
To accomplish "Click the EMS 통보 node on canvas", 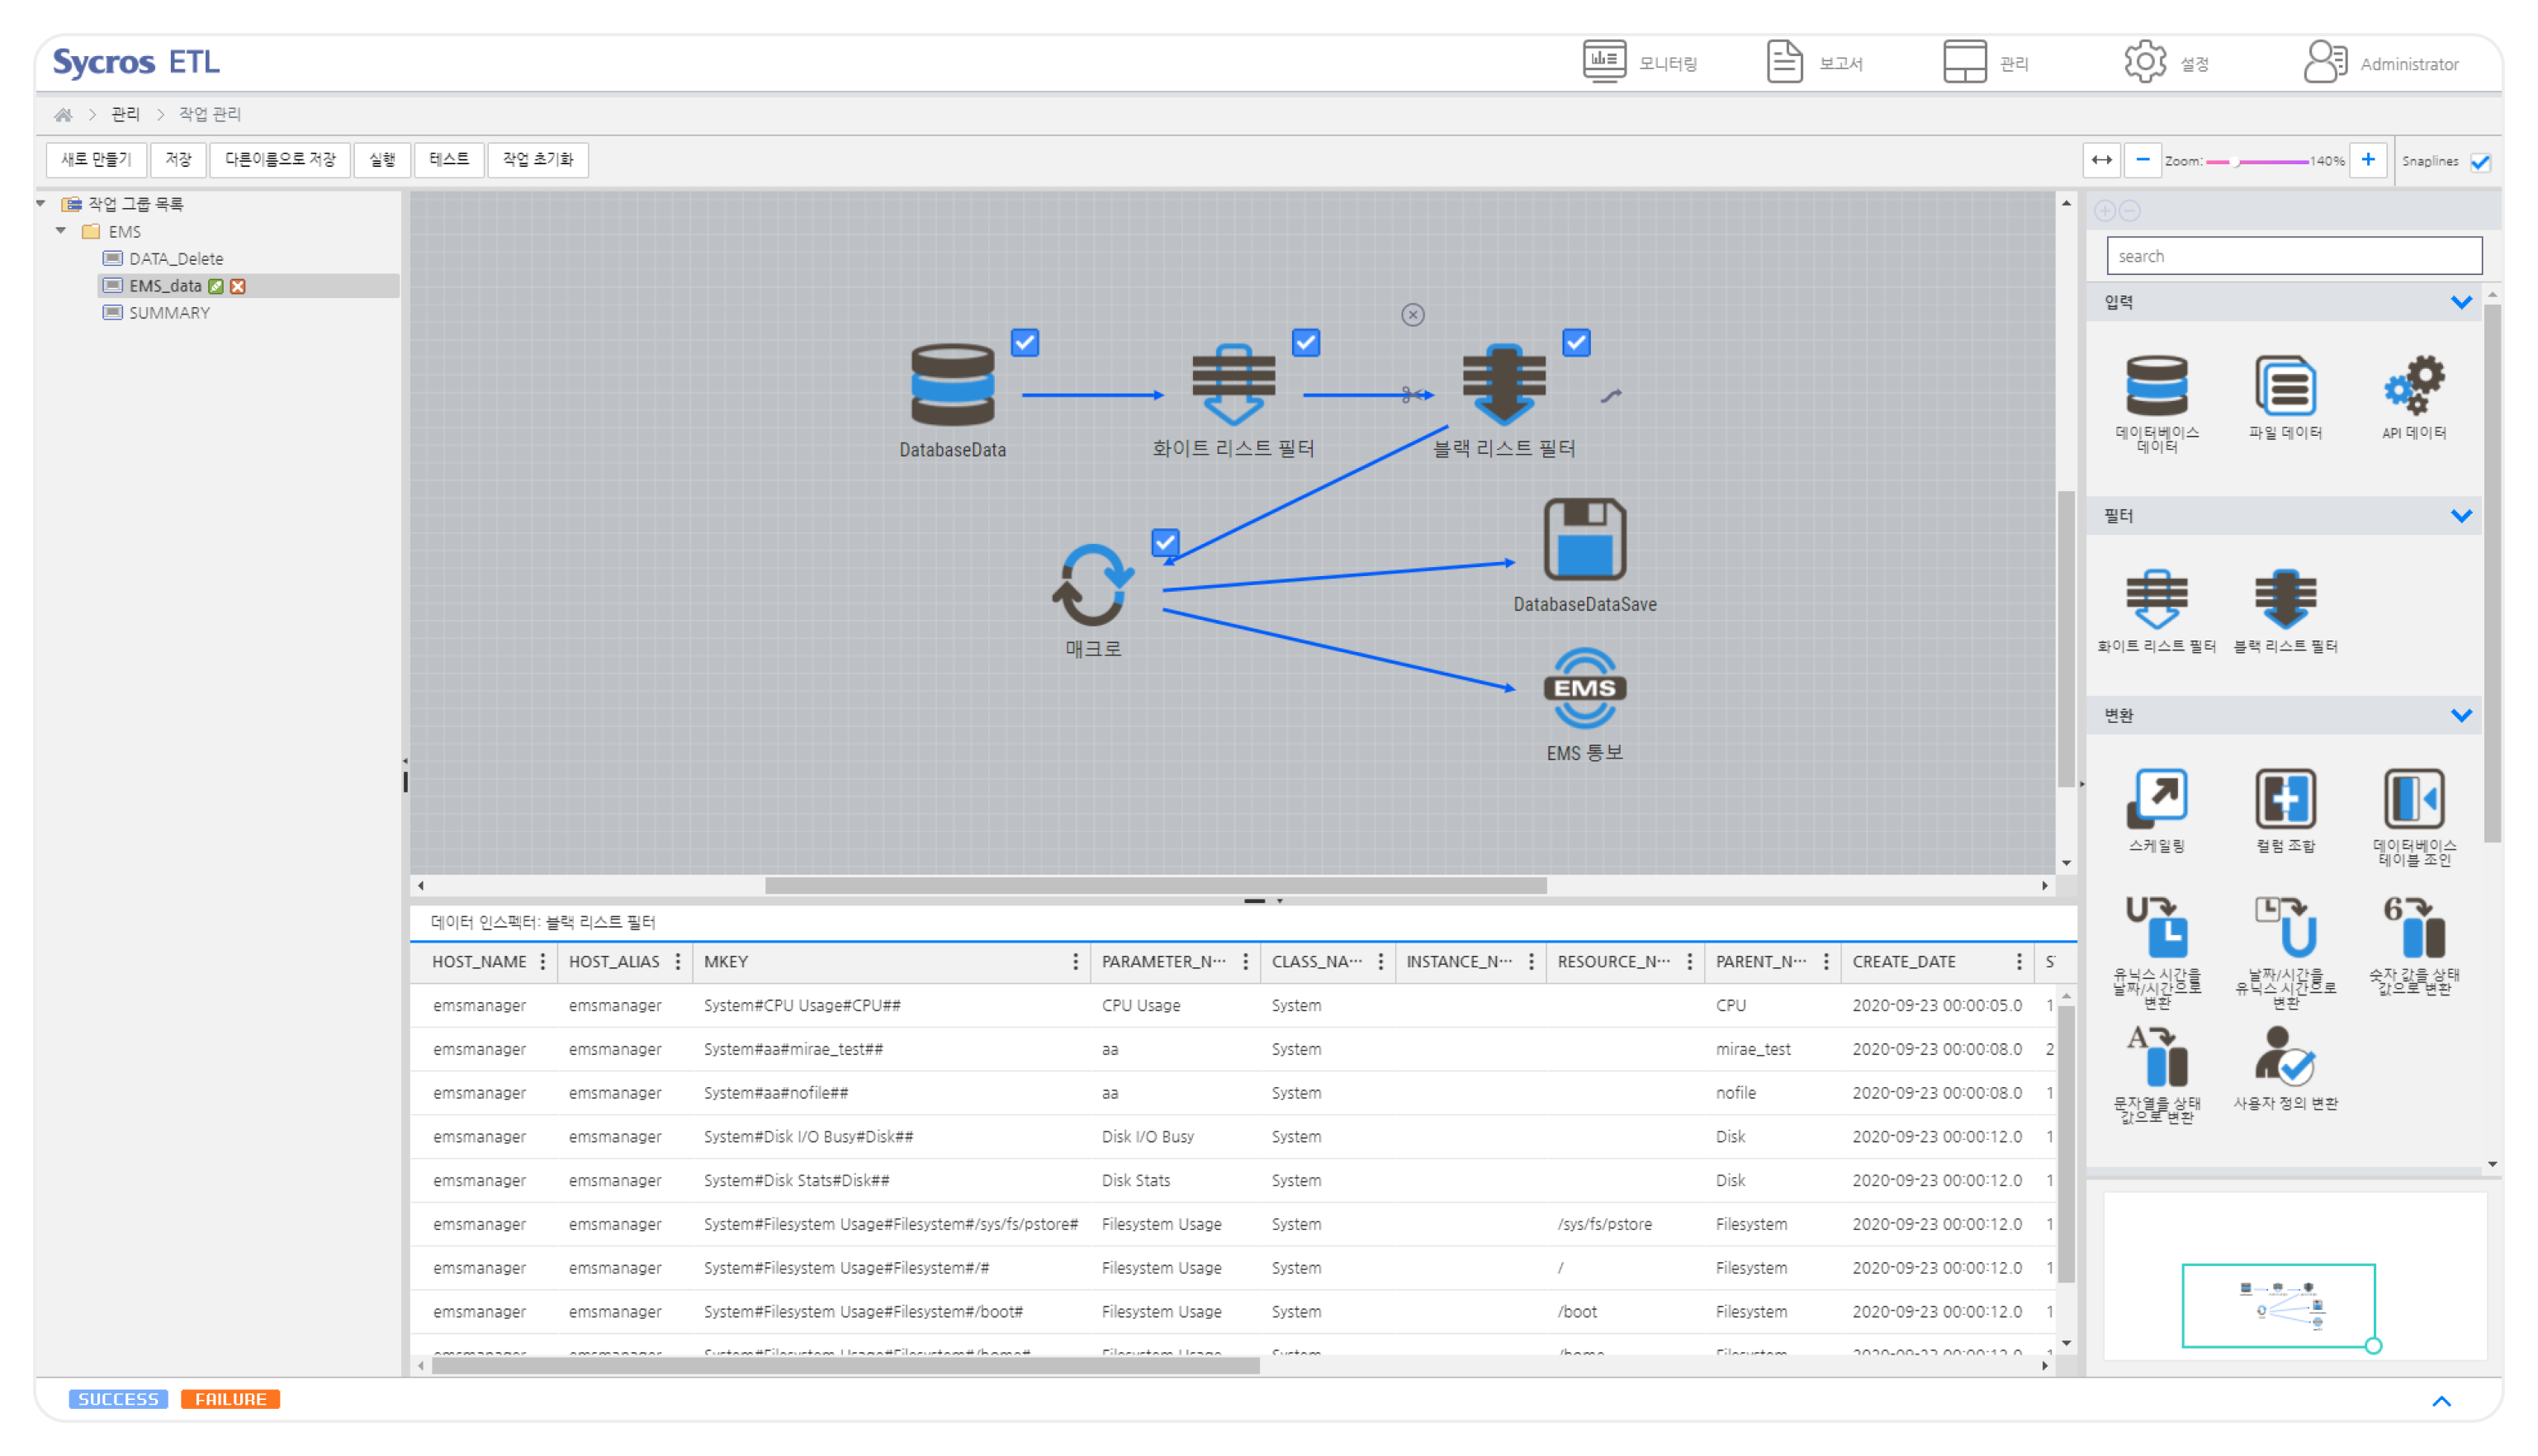I will [x=1584, y=688].
